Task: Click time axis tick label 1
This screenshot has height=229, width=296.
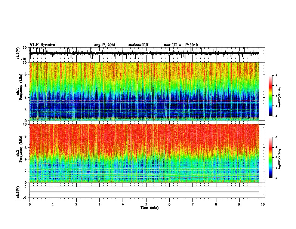Action: coord(53,204)
